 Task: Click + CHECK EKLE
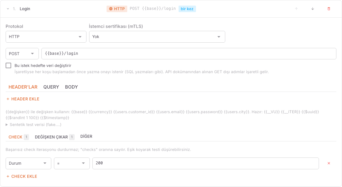tap(22, 177)
